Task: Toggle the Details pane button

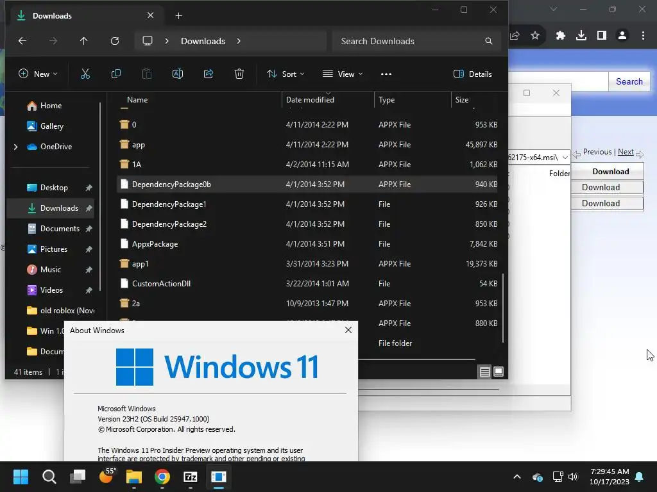Action: [x=473, y=74]
